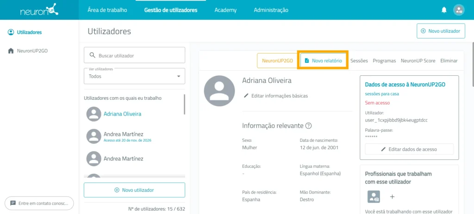This screenshot has height=214, width=474.
Task: Click Adriana Oliveira's large profile avatar
Action: [219, 91]
